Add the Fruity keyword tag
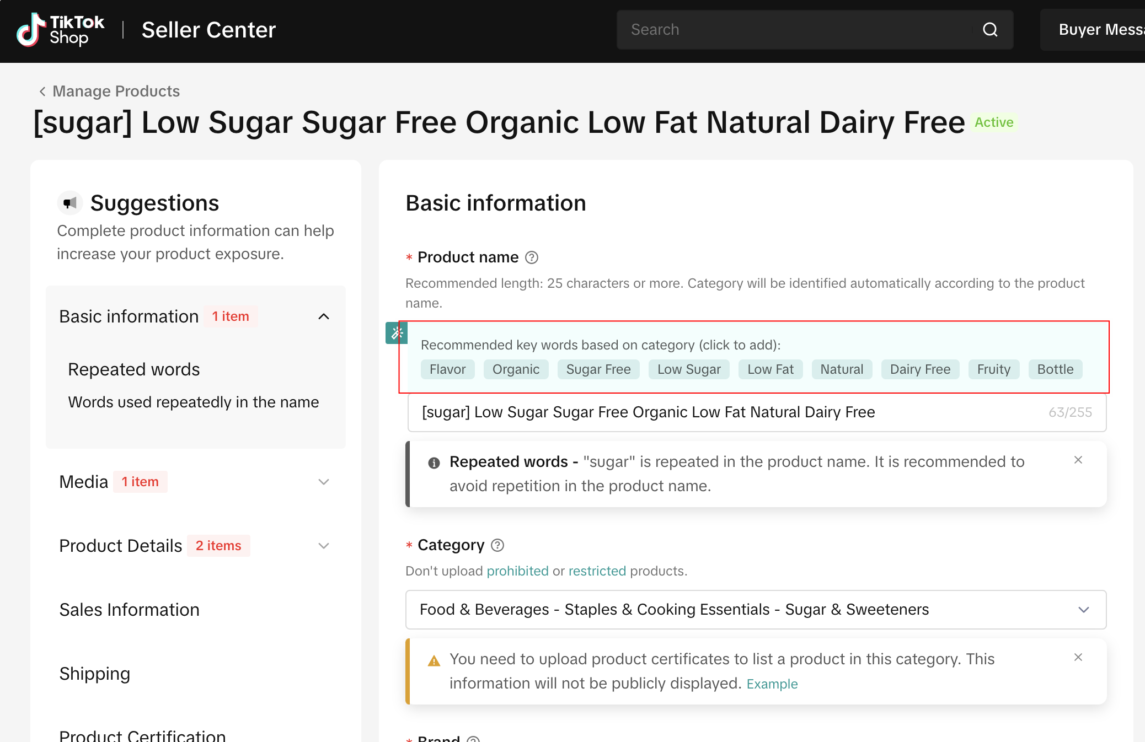 [993, 369]
